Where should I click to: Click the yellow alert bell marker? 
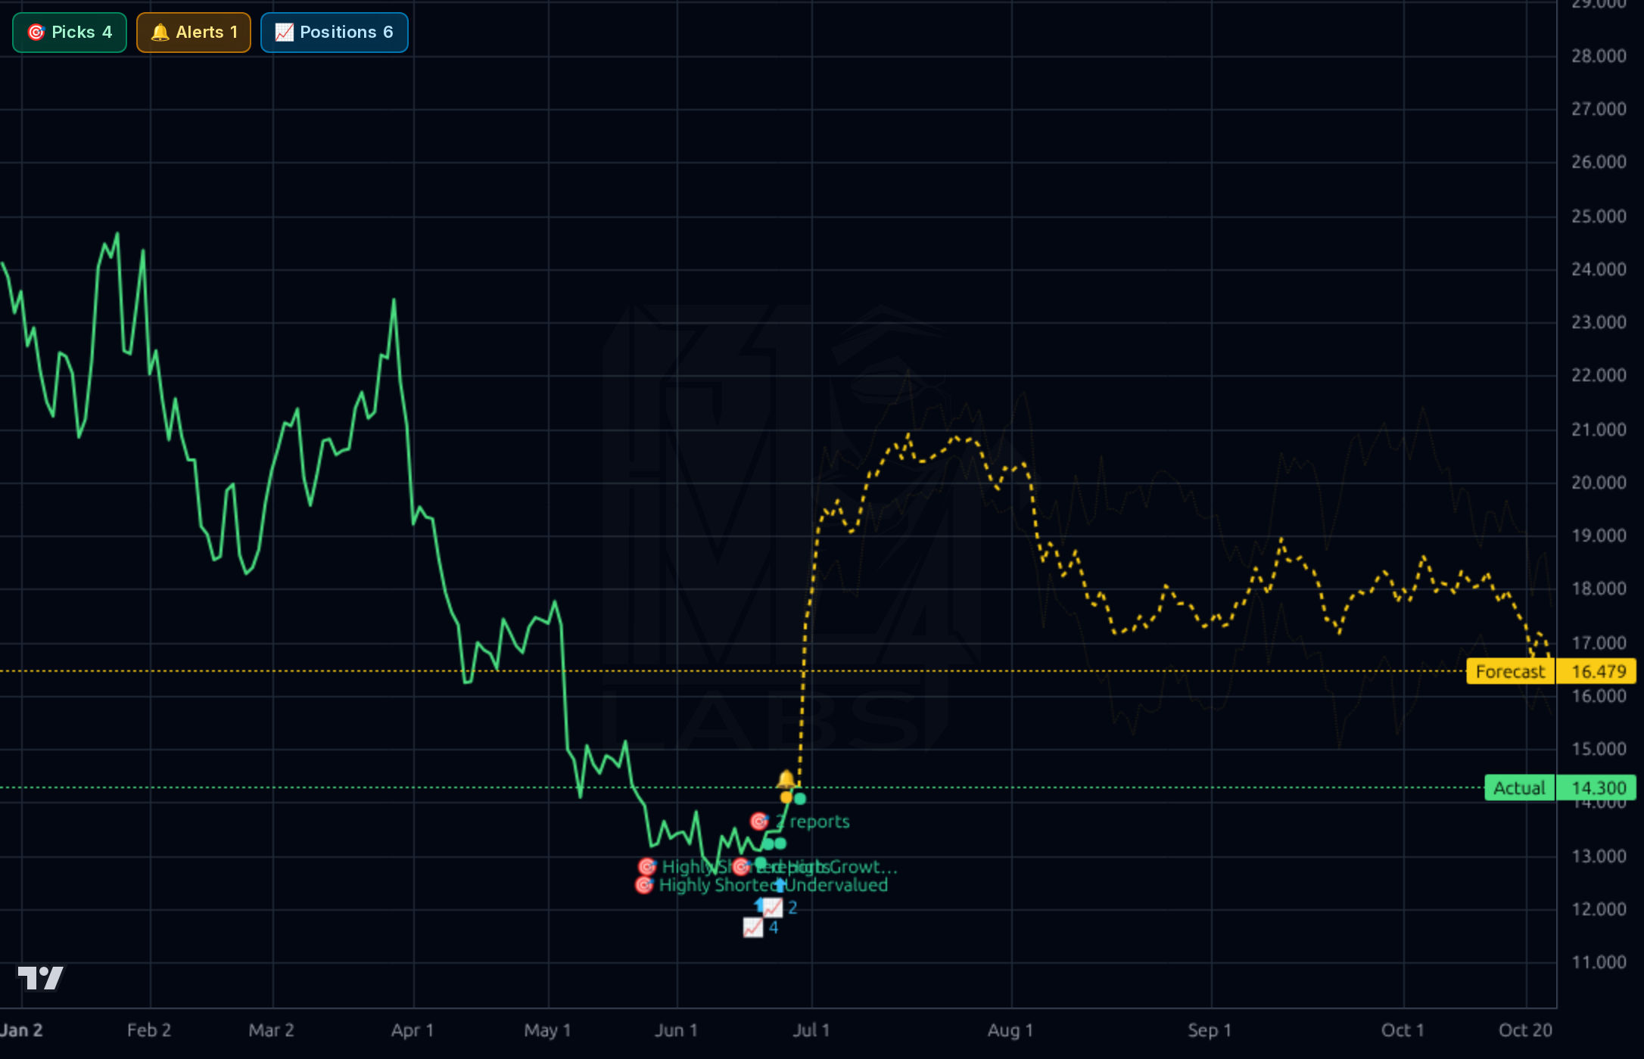[786, 778]
